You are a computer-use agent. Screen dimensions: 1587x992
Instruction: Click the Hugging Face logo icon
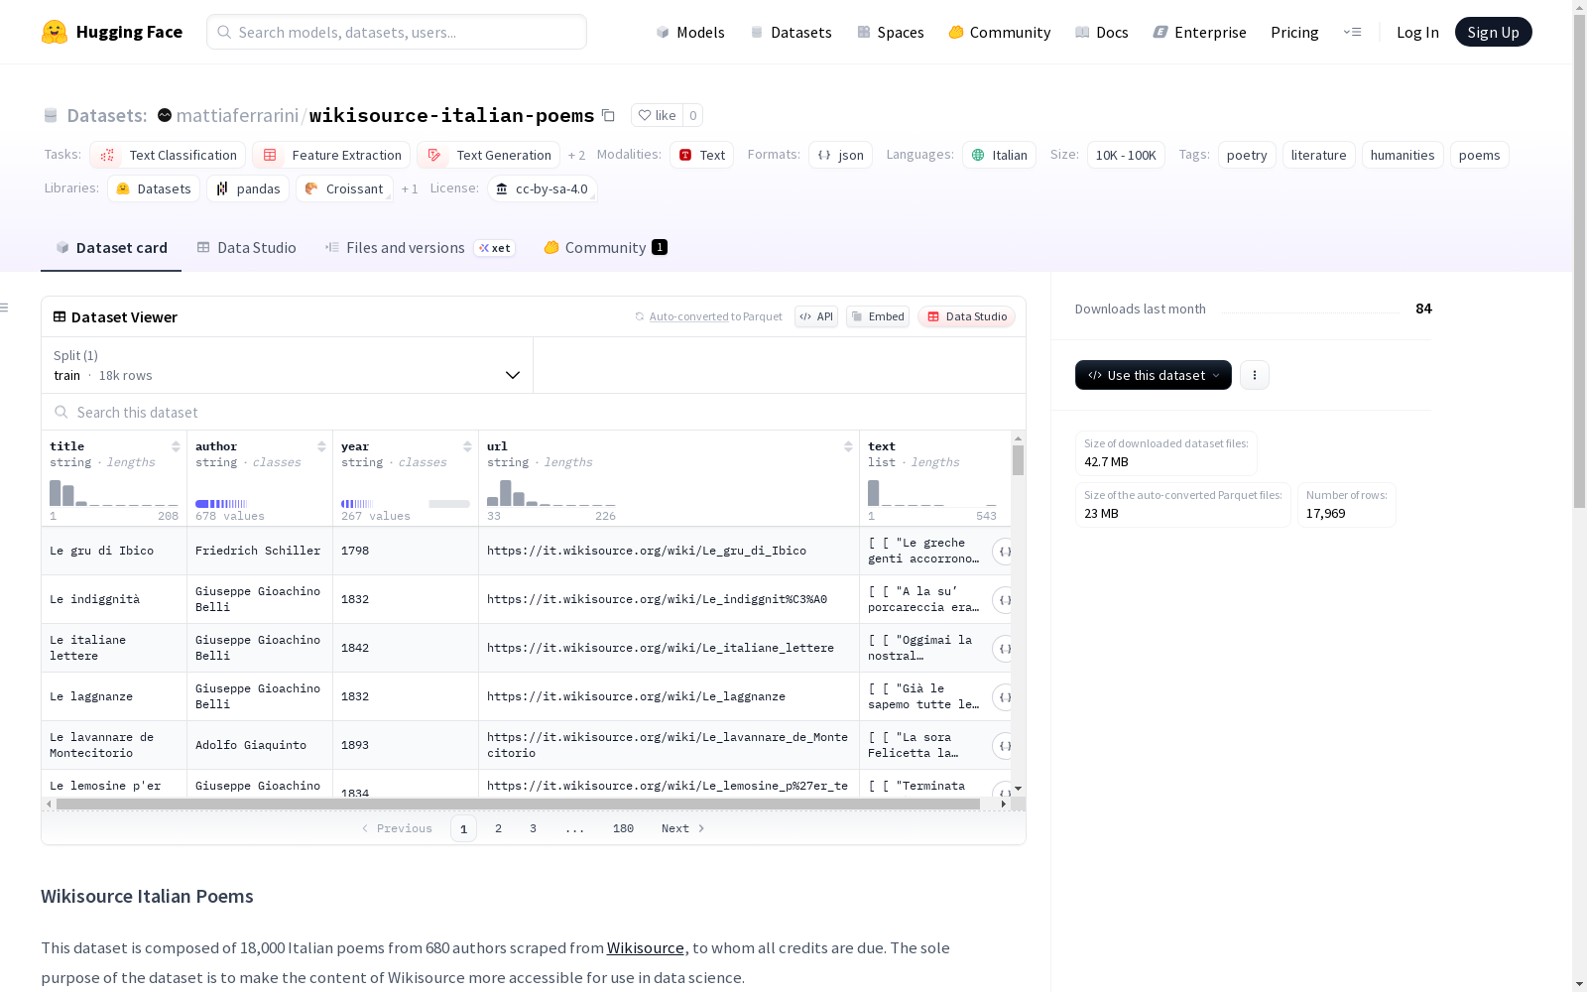point(55,32)
